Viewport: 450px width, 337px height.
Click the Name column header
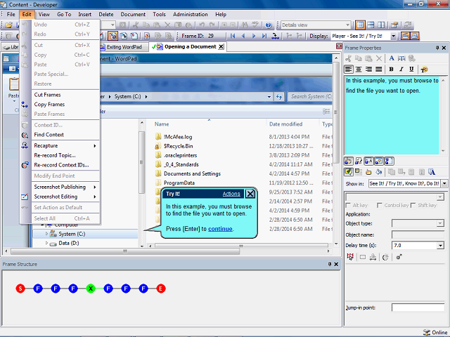tap(162, 124)
